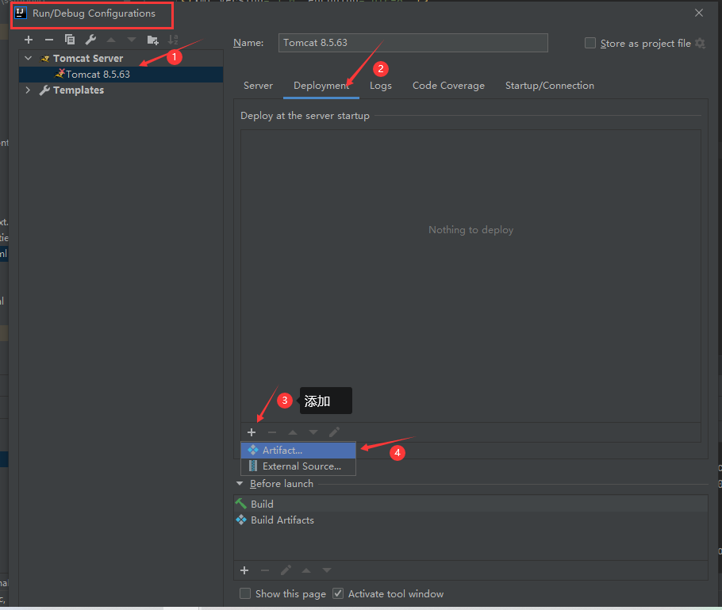
Task: Move configuration down in the list
Action: [132, 40]
